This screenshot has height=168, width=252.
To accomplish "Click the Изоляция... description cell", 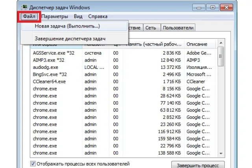I will pyautogui.click(x=199, y=67).
